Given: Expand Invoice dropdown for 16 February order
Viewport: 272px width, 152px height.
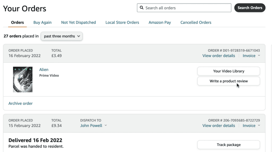Looking at the screenshot, I should (x=251, y=56).
